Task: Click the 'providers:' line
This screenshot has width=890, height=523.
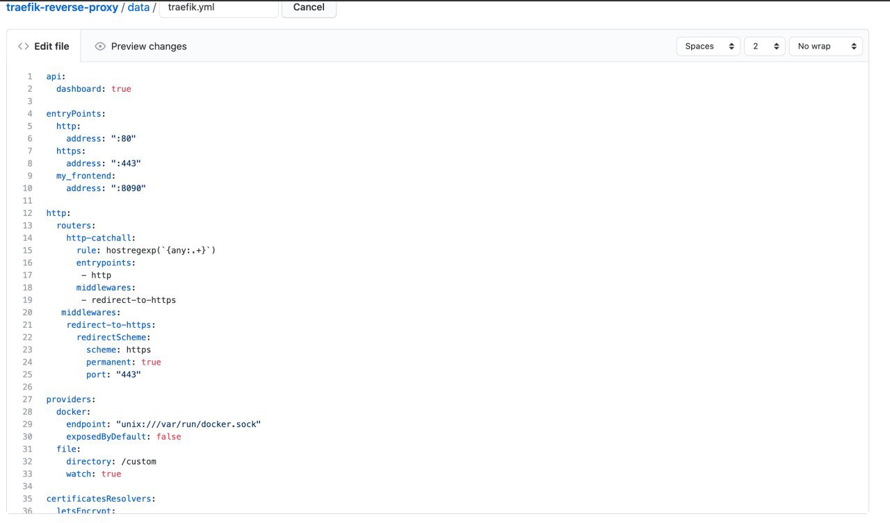Action: click(x=71, y=399)
